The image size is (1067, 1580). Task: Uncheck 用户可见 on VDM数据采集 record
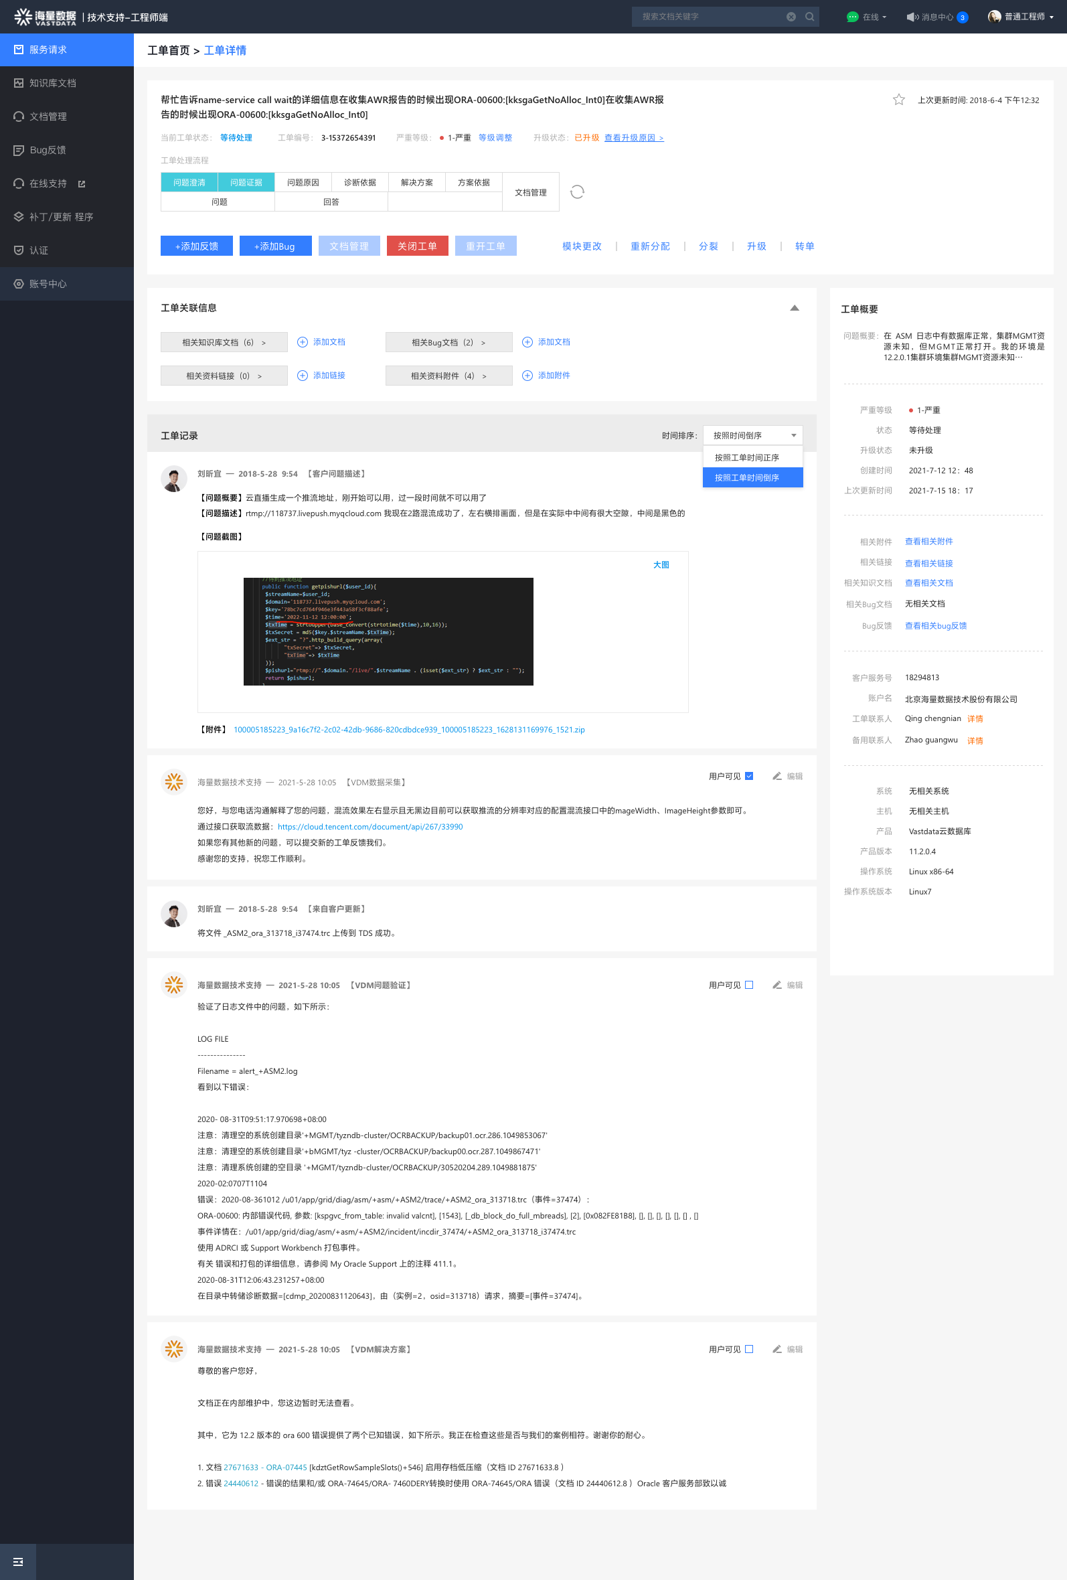pos(749,776)
